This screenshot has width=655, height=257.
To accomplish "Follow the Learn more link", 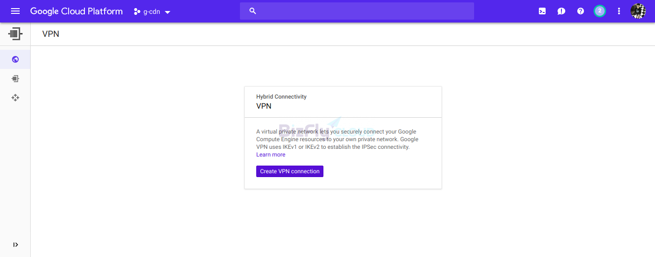I will (x=271, y=155).
